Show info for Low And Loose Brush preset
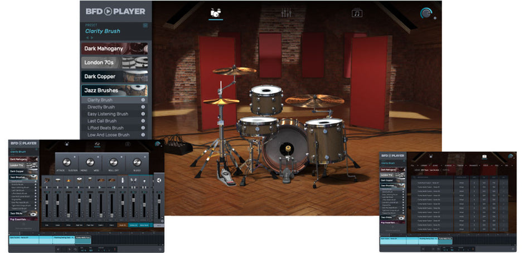The image size is (524, 253). pyautogui.click(x=143, y=135)
